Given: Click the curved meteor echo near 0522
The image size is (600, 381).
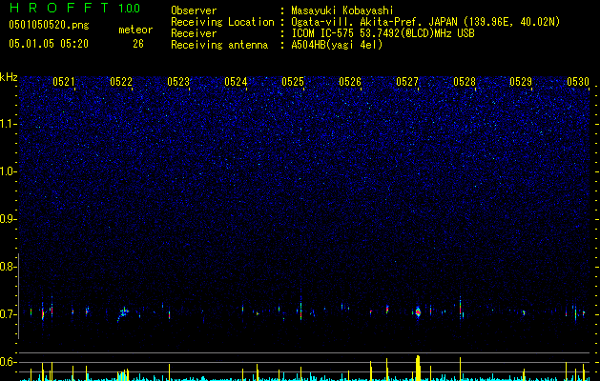Looking at the screenshot, I should (x=123, y=313).
